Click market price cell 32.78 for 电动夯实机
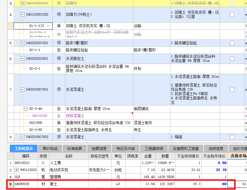Screen dimensions: 247x190 [x=214, y=170]
